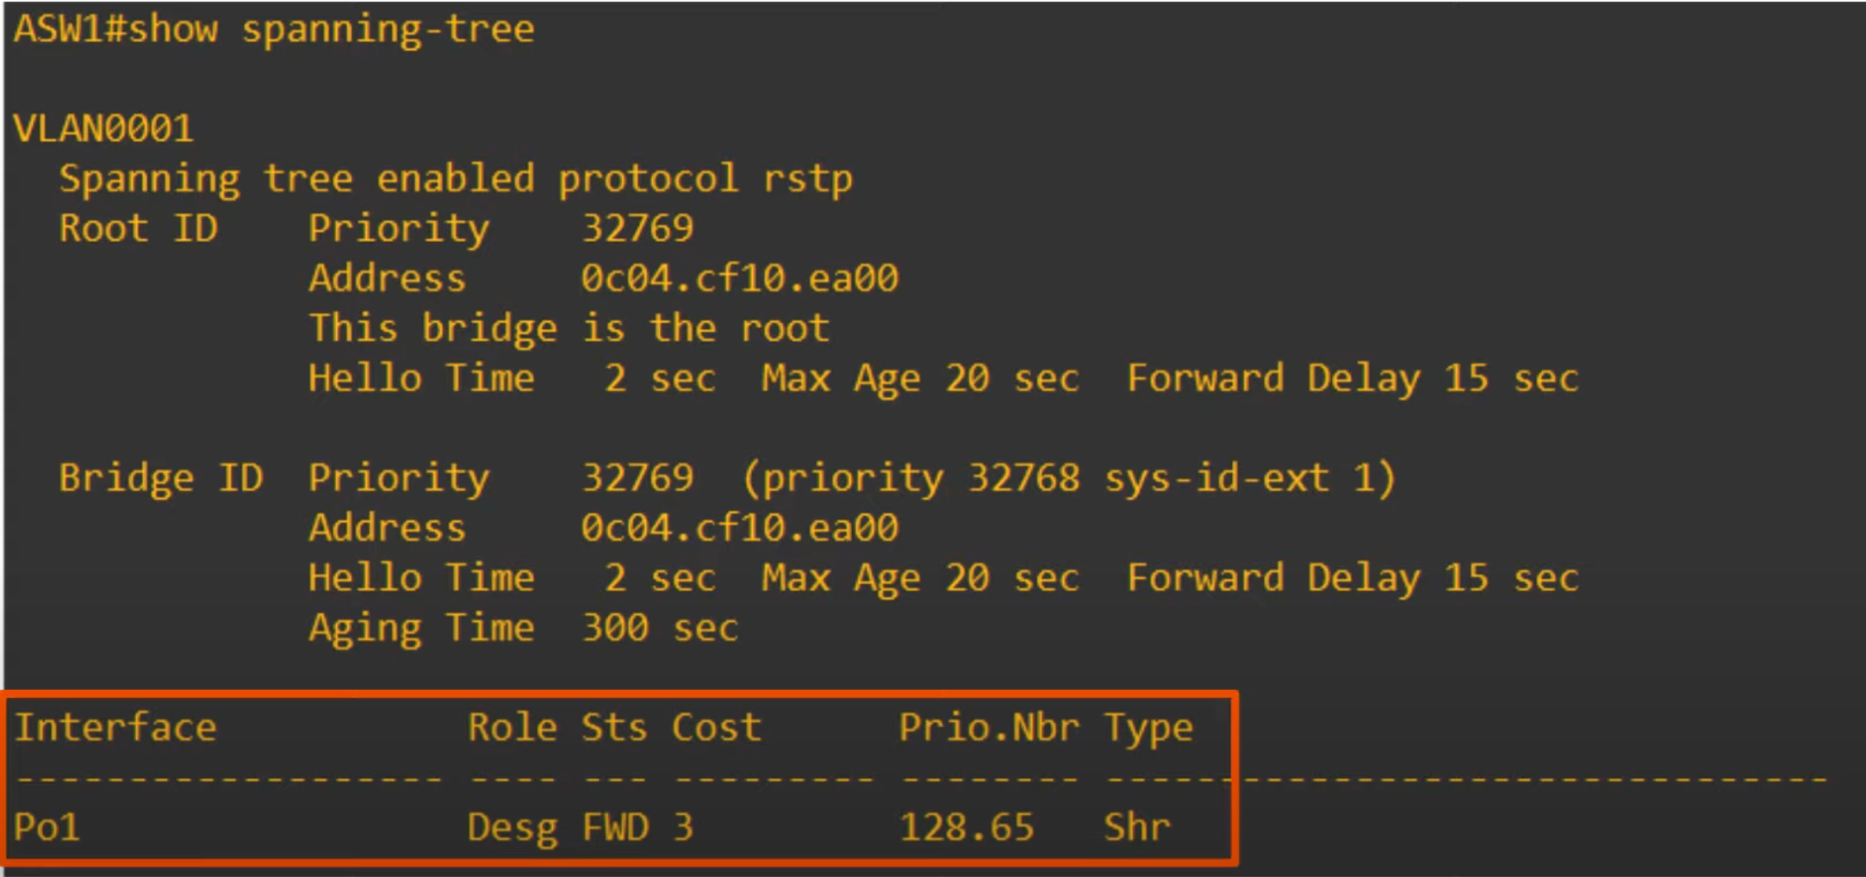Click the Root ID priority value 32769
1866x877 pixels.
coord(638,229)
